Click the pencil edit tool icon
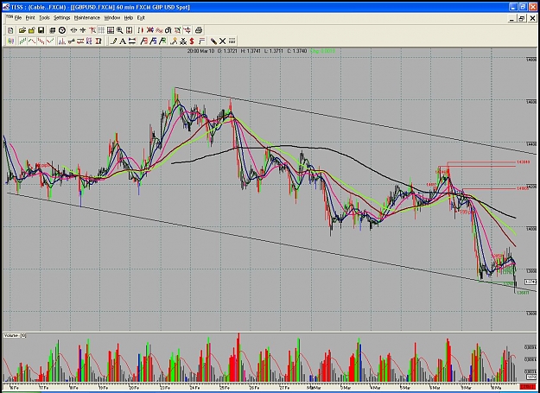 click(213, 41)
